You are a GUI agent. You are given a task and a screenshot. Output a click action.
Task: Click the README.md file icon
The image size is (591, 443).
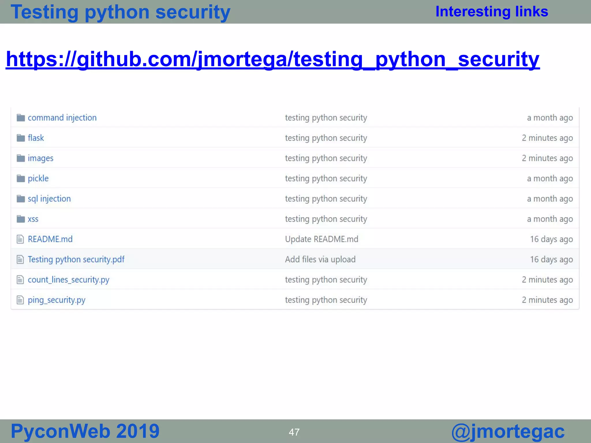20,239
